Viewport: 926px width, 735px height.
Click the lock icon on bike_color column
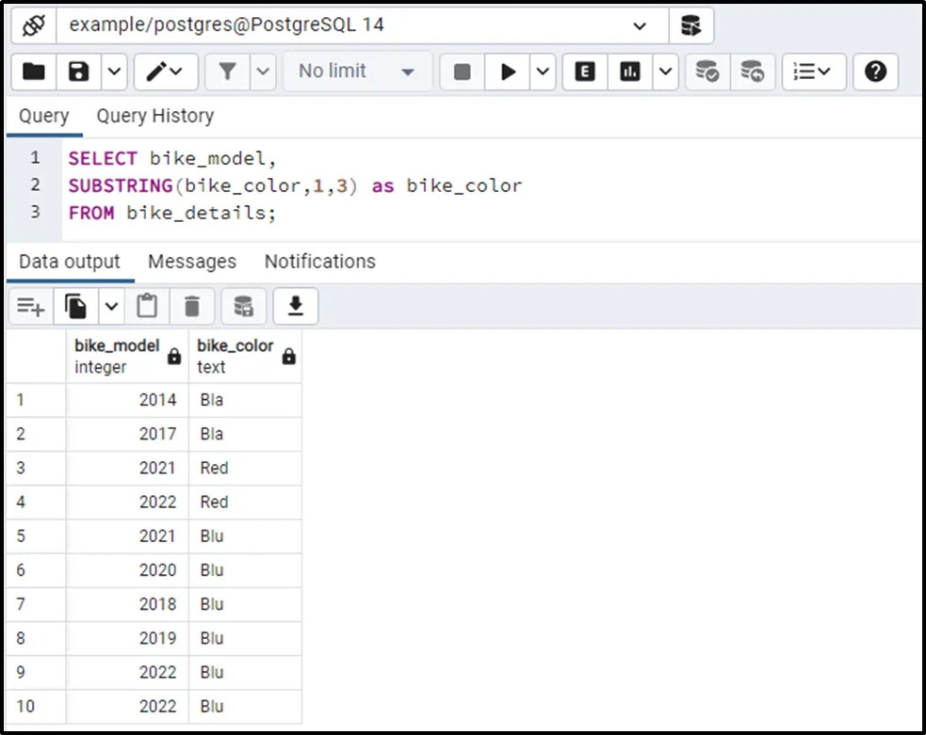pos(288,357)
